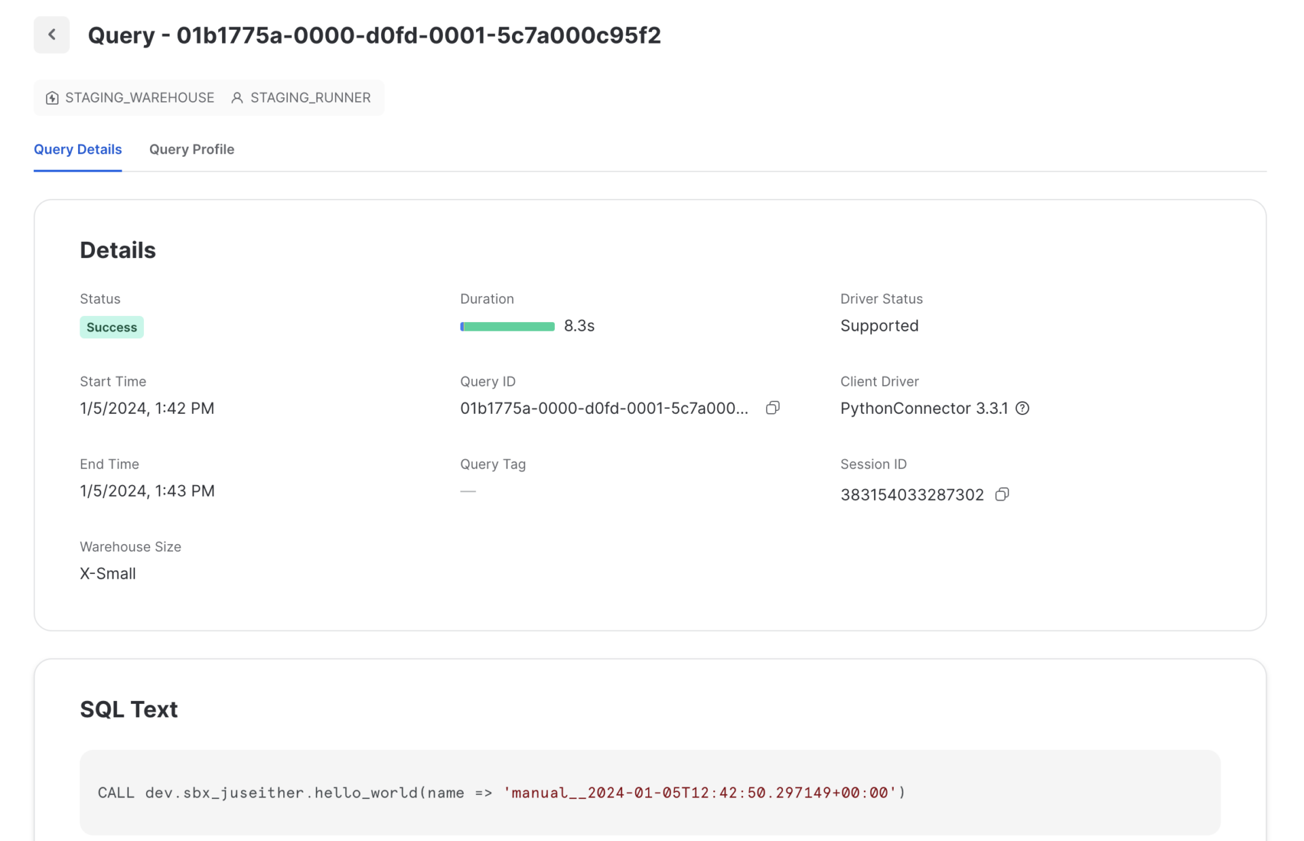
Task: Click the truncated Query ID value
Action: 604,408
